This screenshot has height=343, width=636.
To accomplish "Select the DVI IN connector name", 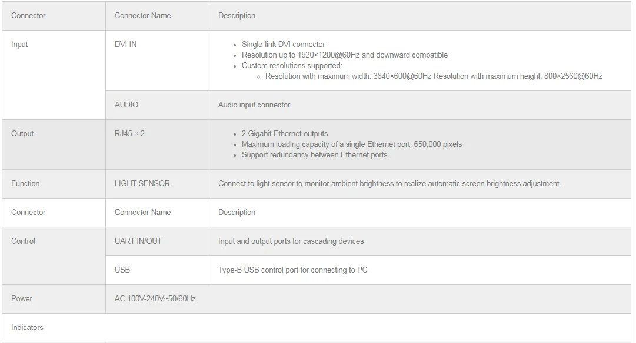I will pos(125,45).
